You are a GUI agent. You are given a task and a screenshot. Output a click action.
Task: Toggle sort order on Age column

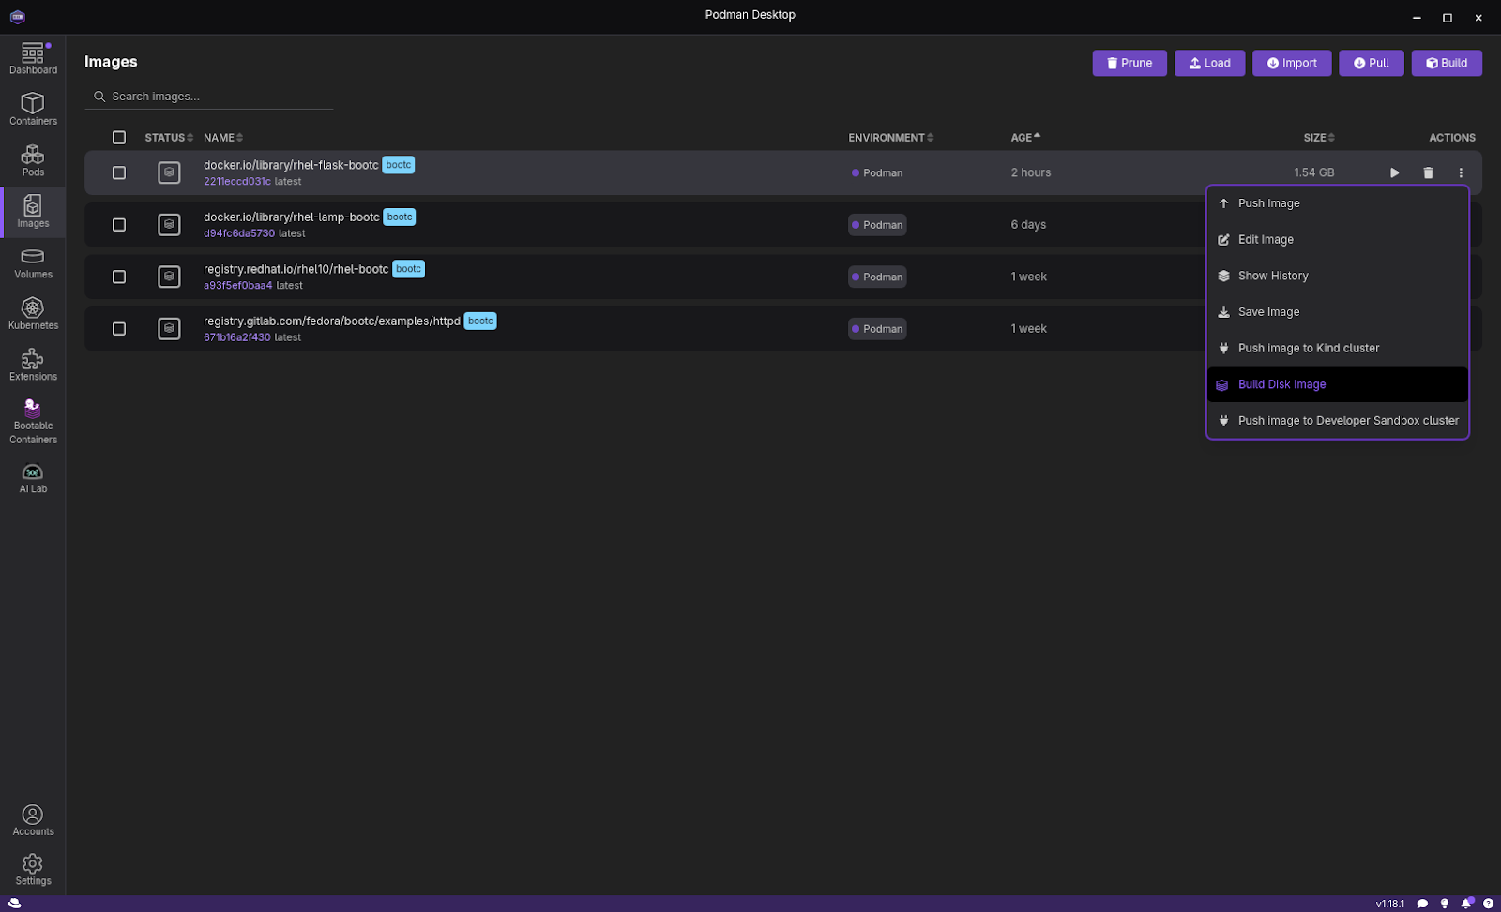click(x=1025, y=138)
